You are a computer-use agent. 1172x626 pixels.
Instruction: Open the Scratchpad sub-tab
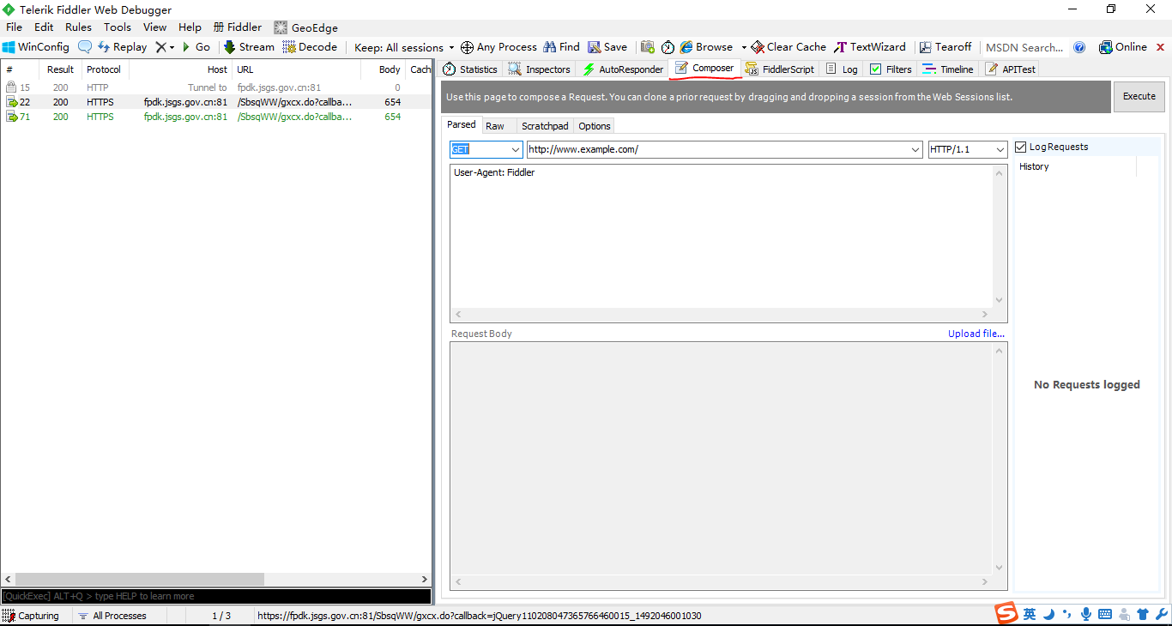(x=545, y=126)
